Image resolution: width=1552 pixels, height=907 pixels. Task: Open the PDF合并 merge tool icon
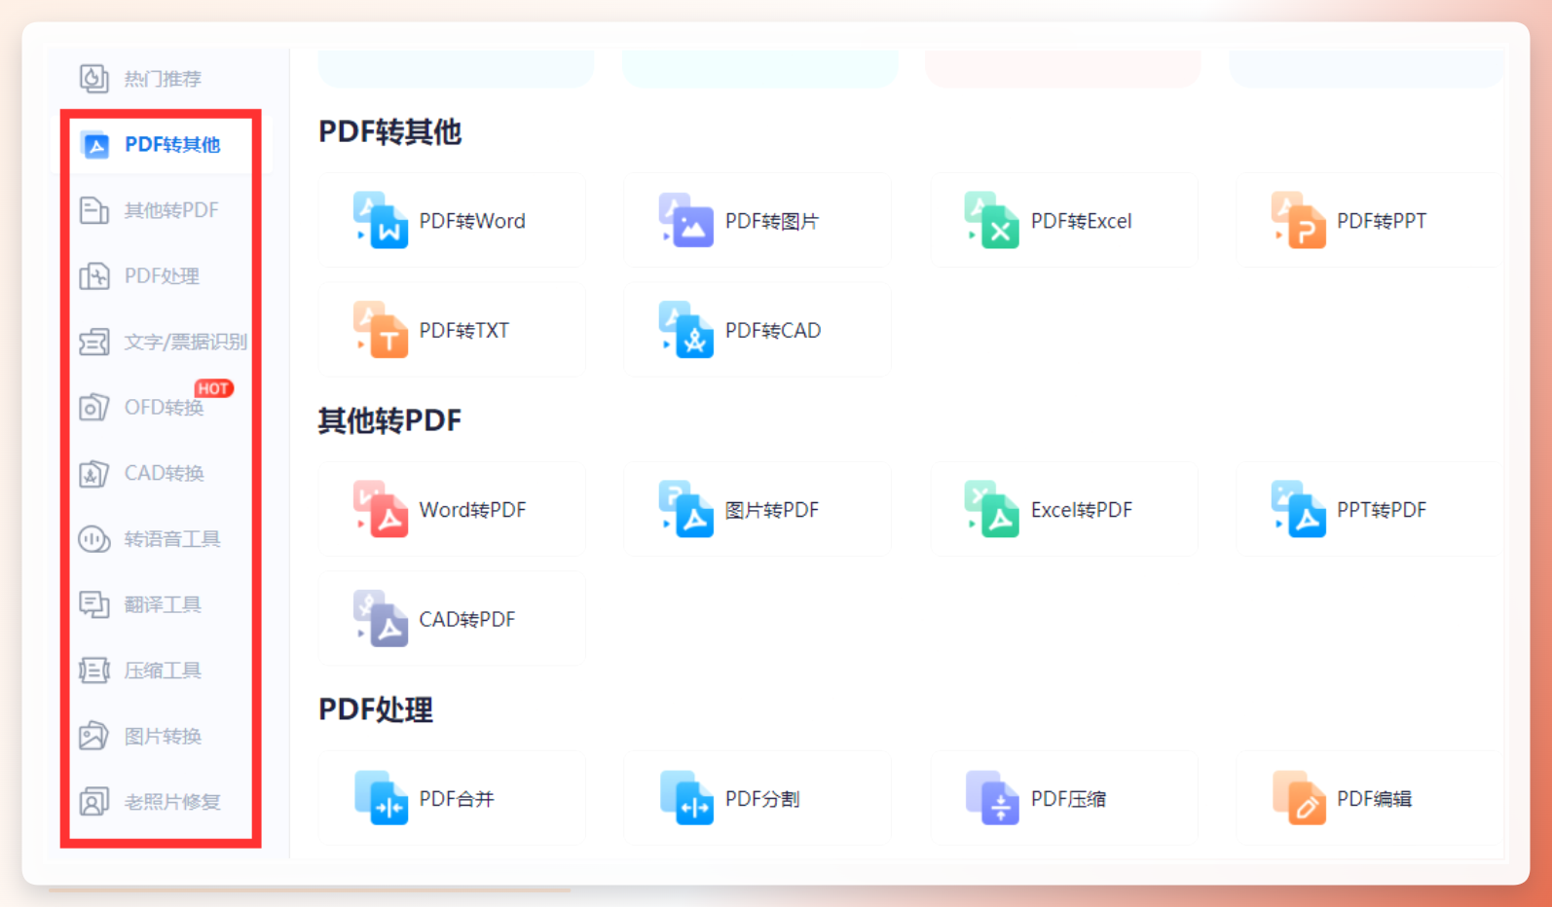(381, 798)
